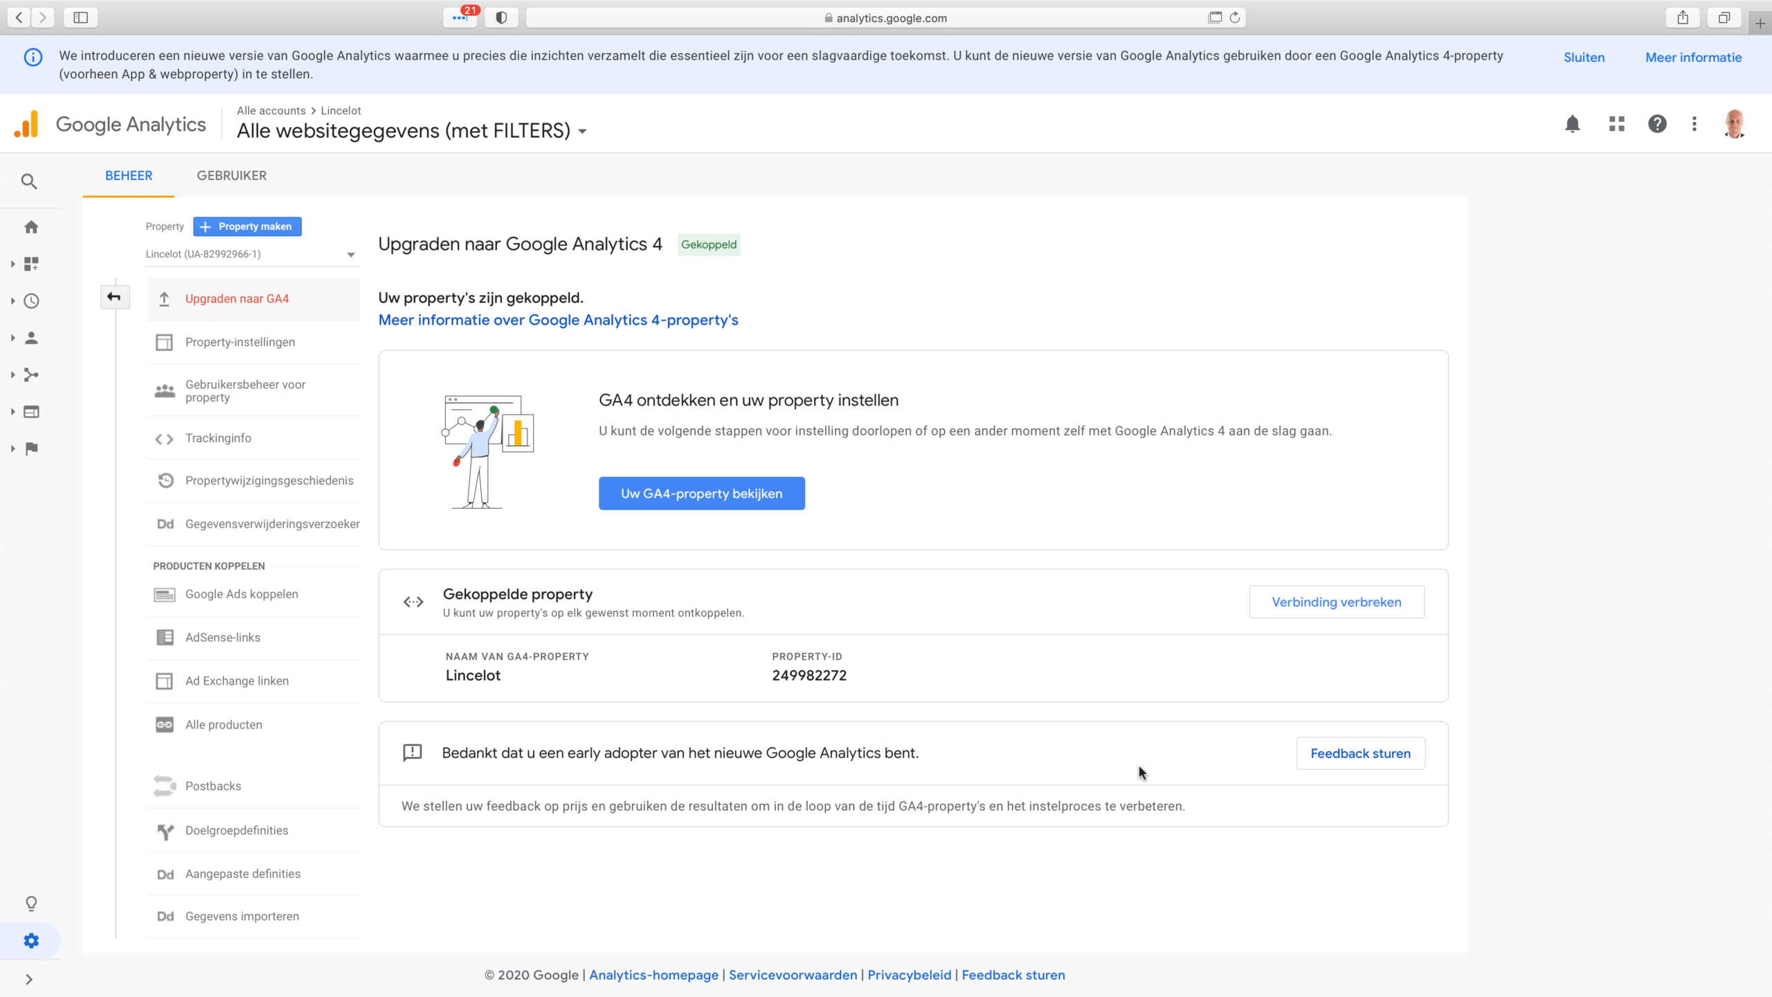This screenshot has width=1772, height=997.
Task: Open the Discover lightbulb icon
Action: (x=31, y=904)
